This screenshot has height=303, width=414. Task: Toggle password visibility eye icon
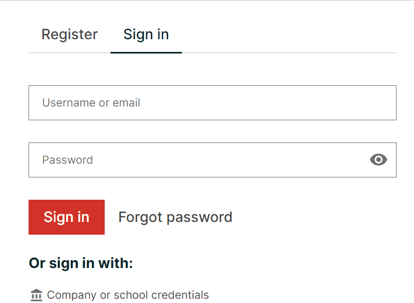[379, 159]
